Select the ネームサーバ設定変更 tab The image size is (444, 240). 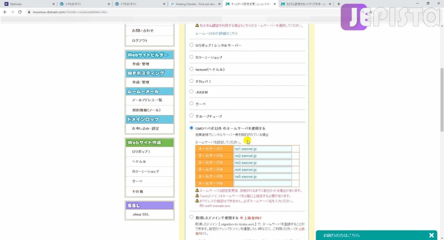[x=250, y=4]
